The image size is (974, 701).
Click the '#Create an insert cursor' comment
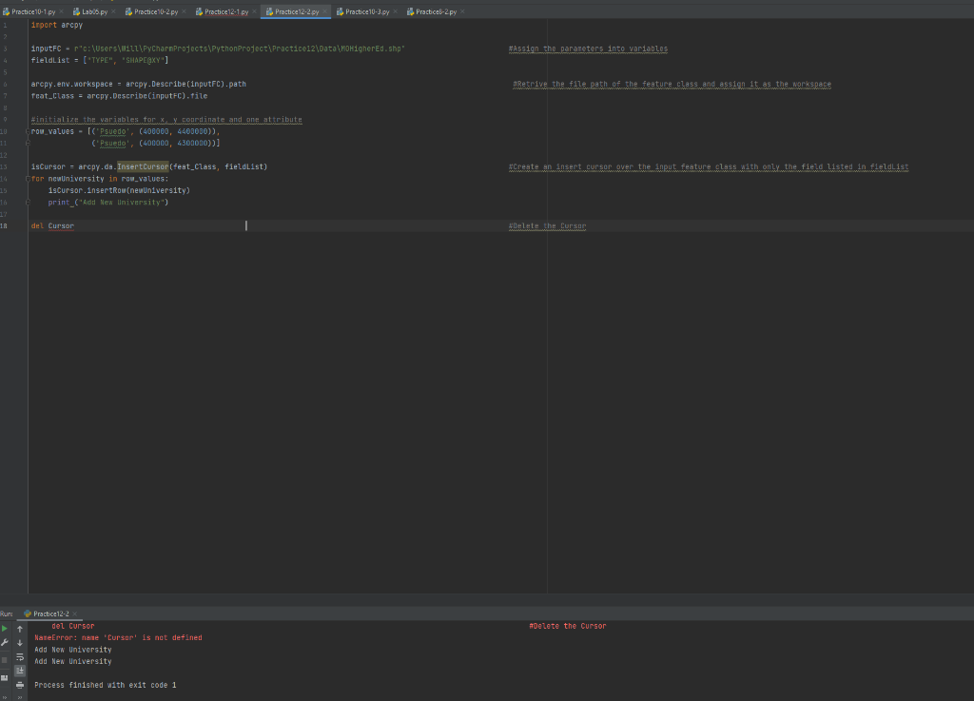pos(709,166)
